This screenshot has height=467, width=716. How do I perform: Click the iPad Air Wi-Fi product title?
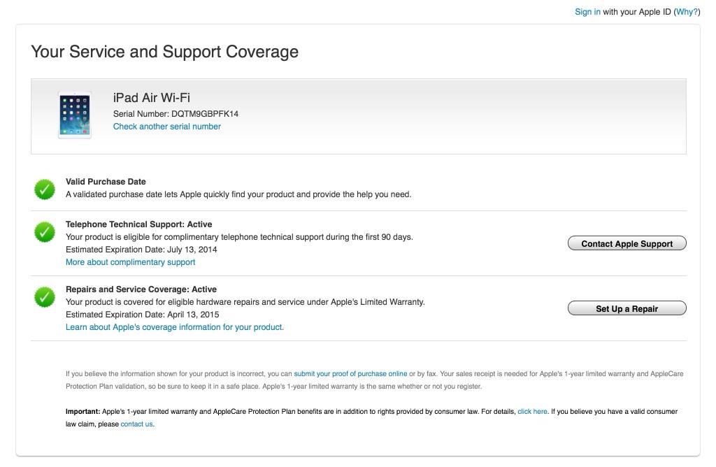(151, 98)
